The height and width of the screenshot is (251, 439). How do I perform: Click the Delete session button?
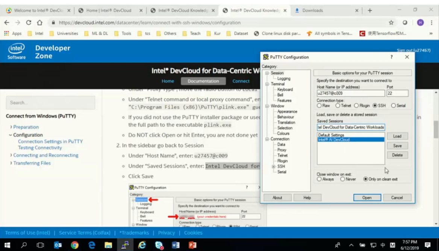click(397, 155)
